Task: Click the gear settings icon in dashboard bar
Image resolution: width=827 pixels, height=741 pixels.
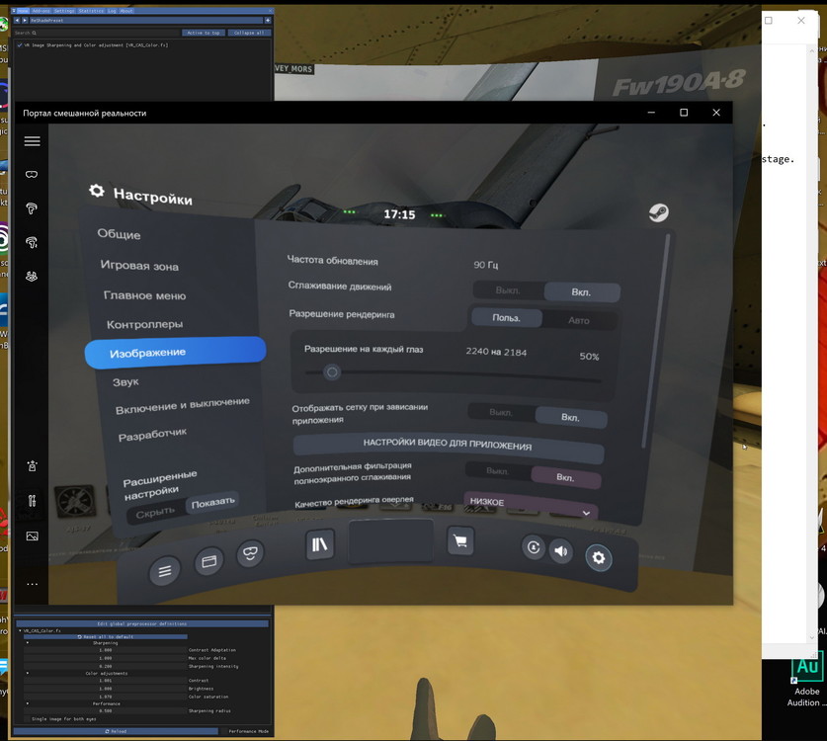Action: [x=599, y=557]
